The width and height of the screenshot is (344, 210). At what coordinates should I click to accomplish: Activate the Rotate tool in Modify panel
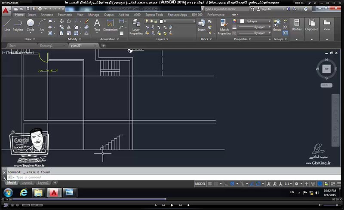[69, 21]
